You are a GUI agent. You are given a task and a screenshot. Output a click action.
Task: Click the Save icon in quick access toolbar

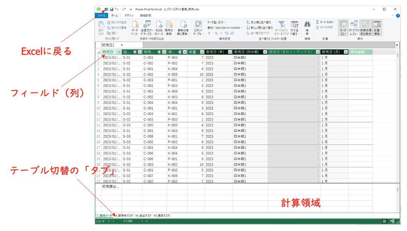[111, 9]
